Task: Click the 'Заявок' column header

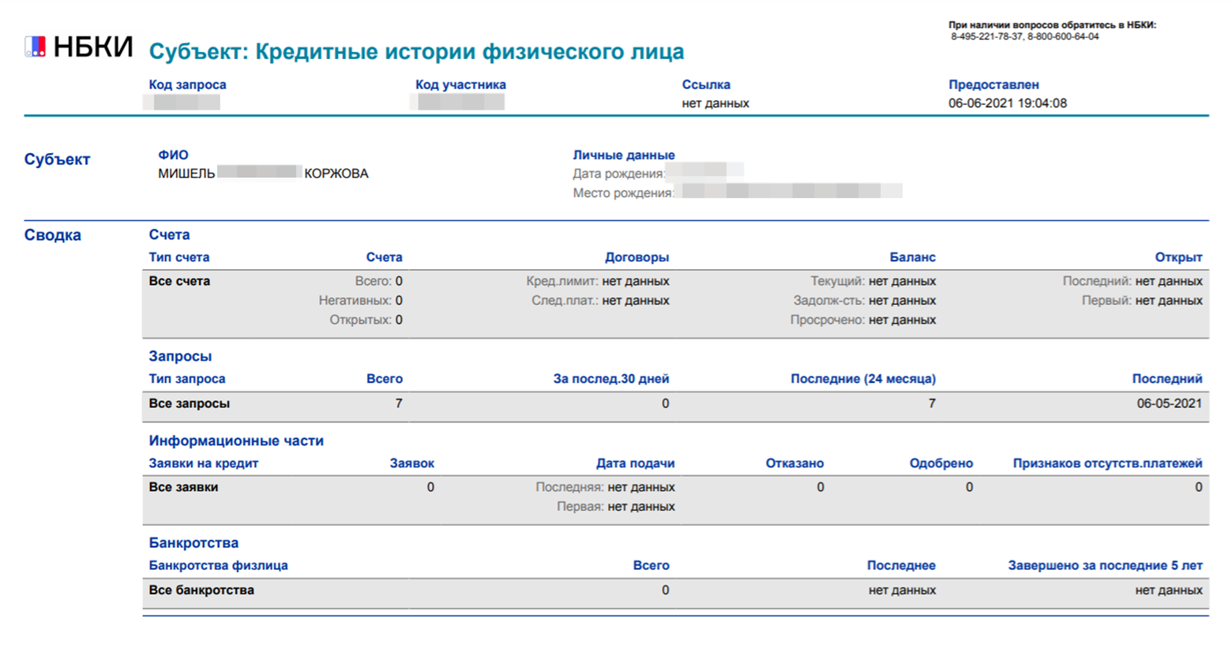Action: pyautogui.click(x=412, y=463)
